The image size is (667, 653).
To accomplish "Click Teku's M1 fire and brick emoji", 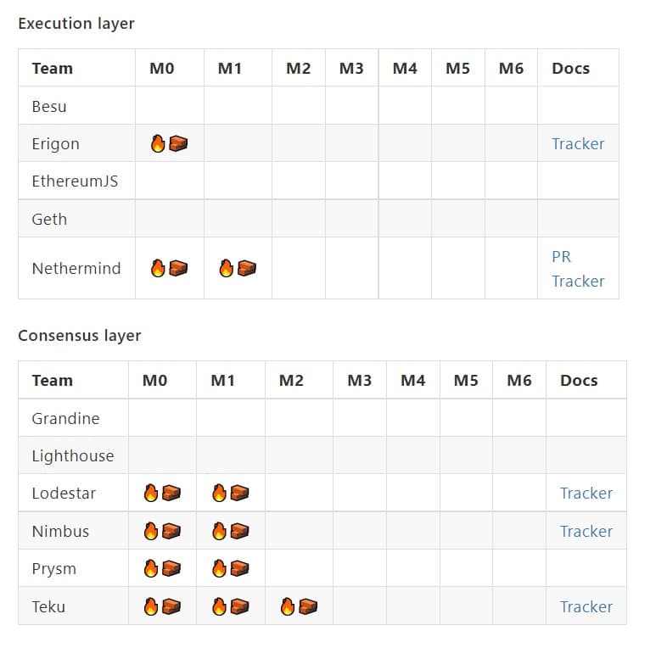I will [x=230, y=607].
